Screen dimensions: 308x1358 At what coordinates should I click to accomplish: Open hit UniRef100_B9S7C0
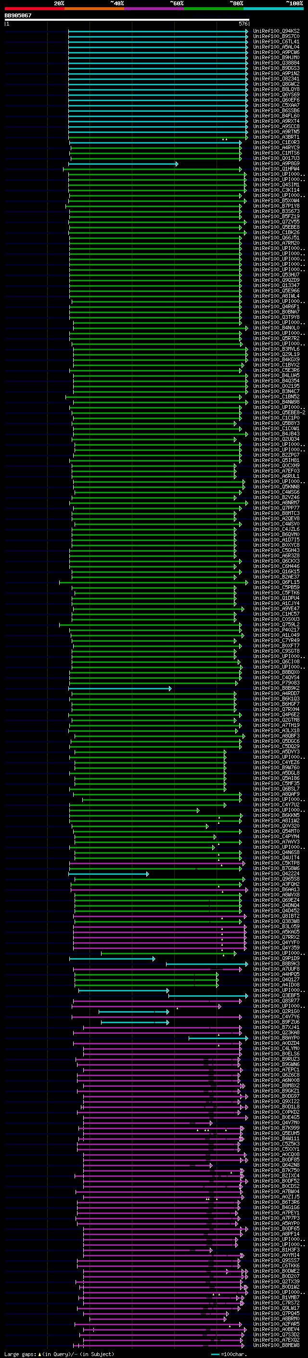coord(276,37)
